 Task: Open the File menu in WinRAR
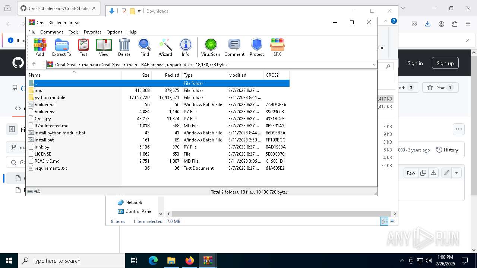pos(32,32)
